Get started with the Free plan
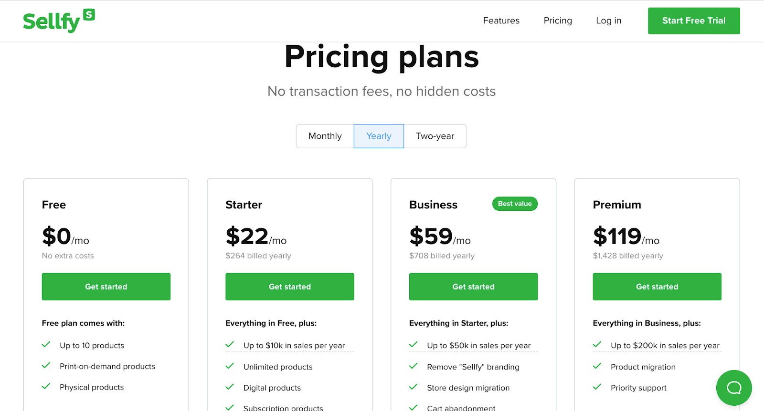Image resolution: width=764 pixels, height=411 pixels. pyautogui.click(x=106, y=287)
